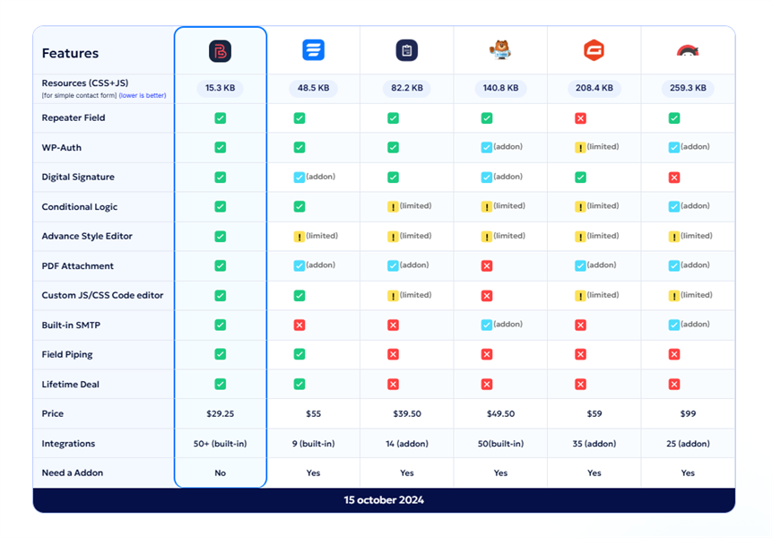Click the orange hexagon G logo
Image resolution: width=772 pixels, height=538 pixels.
594,50
